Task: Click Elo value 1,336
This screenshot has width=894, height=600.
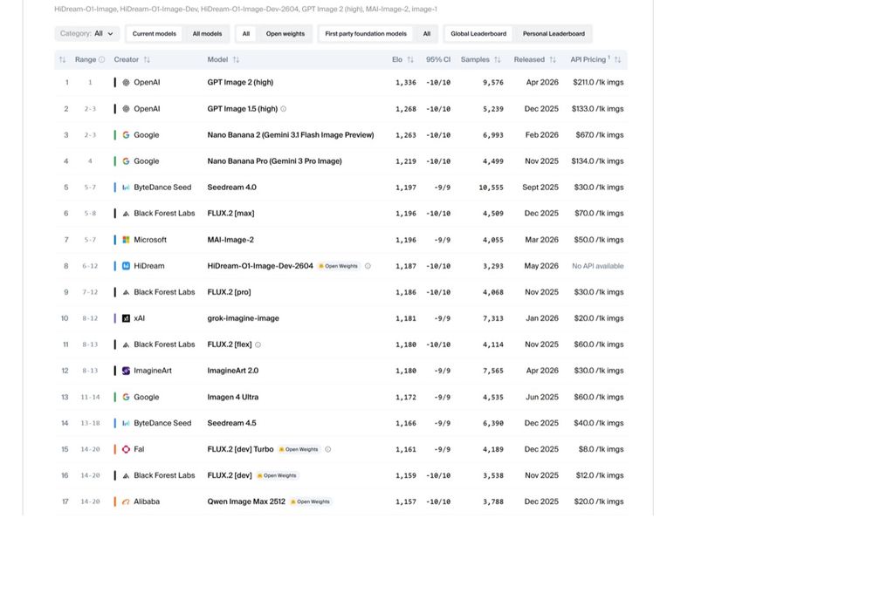Action: 405,83
